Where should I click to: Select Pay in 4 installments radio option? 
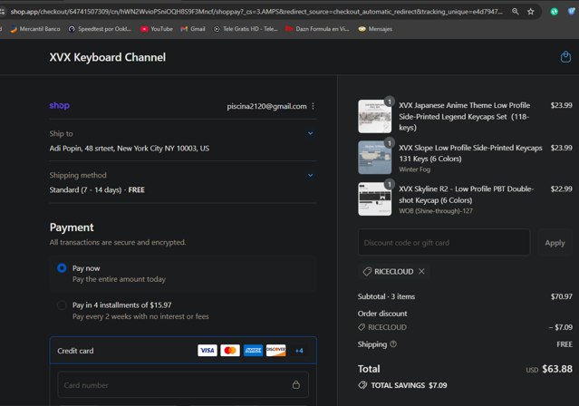62,305
